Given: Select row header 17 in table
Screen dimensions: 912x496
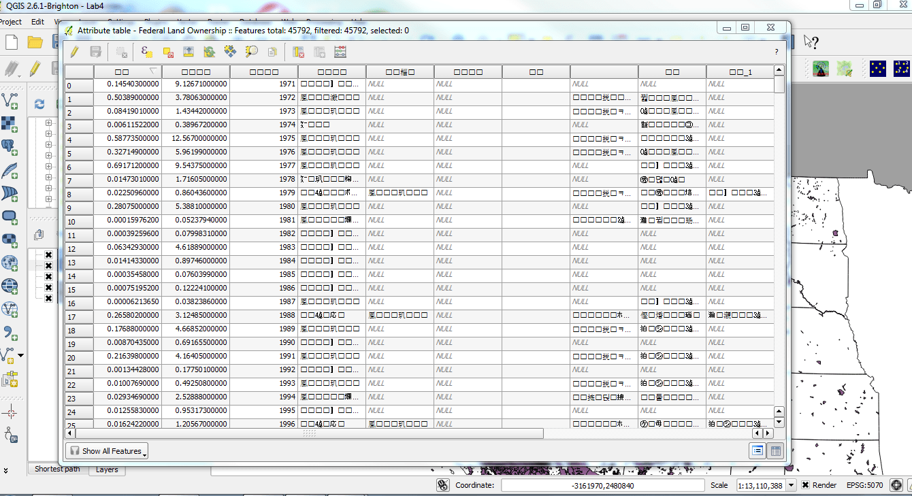Looking at the screenshot, I should [x=79, y=317].
